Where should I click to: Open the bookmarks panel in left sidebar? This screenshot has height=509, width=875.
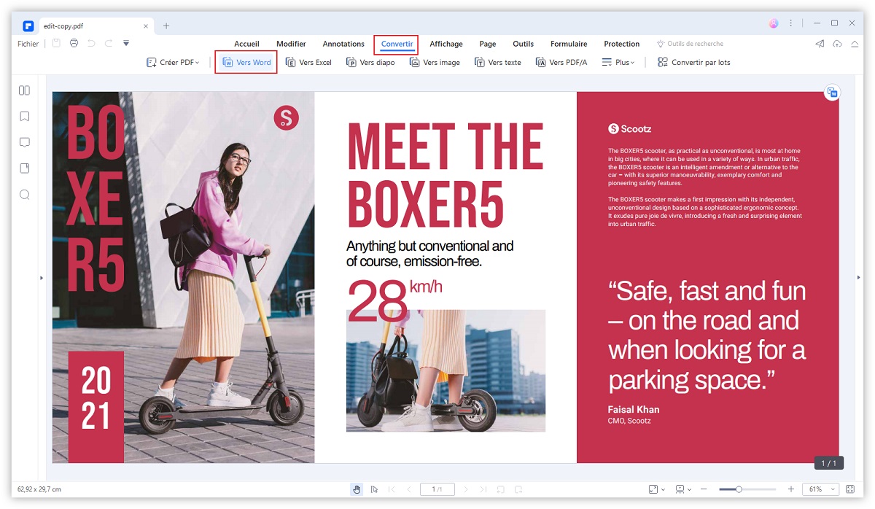(x=24, y=117)
